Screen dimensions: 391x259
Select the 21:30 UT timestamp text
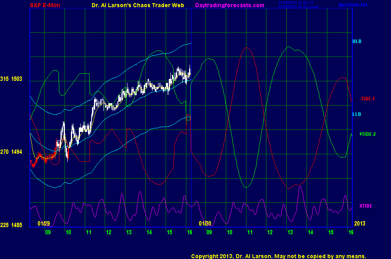pos(296,3)
